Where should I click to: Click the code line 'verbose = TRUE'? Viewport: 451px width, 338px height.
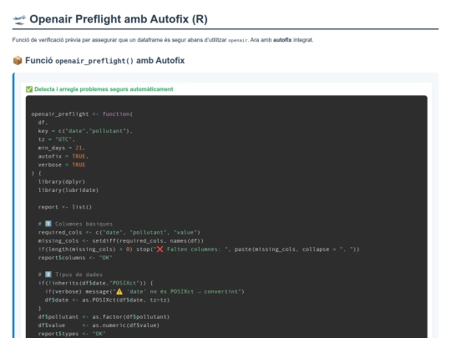62,164
